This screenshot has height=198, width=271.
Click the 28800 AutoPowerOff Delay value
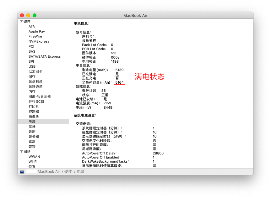tap(158, 153)
